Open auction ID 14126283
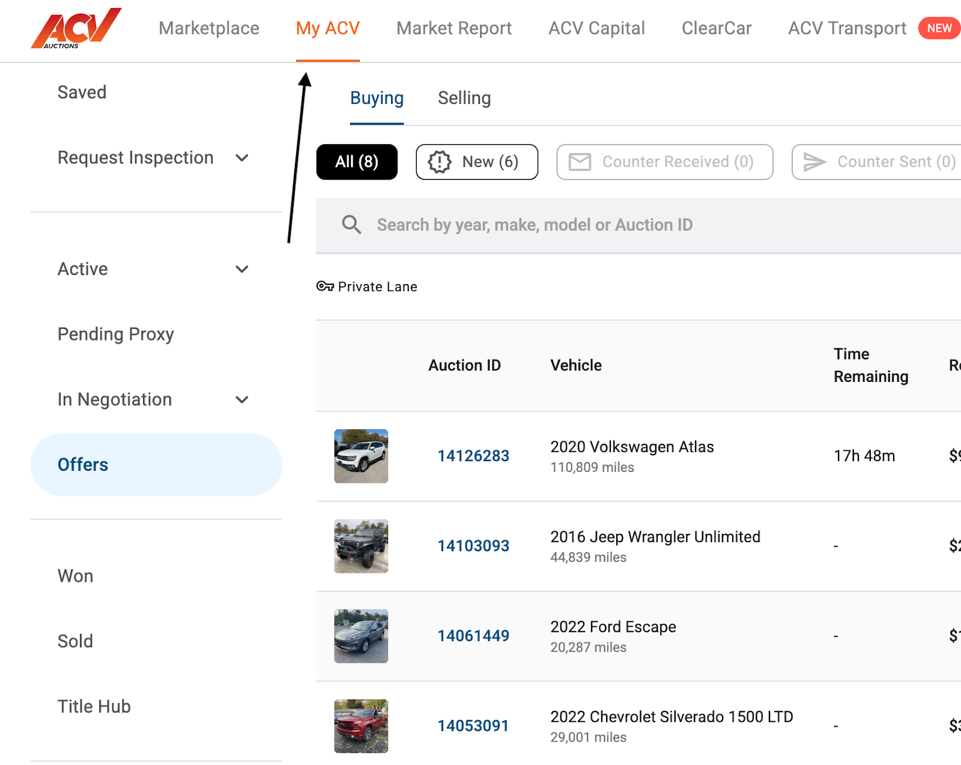This screenshot has height=765, width=961. pos(473,456)
